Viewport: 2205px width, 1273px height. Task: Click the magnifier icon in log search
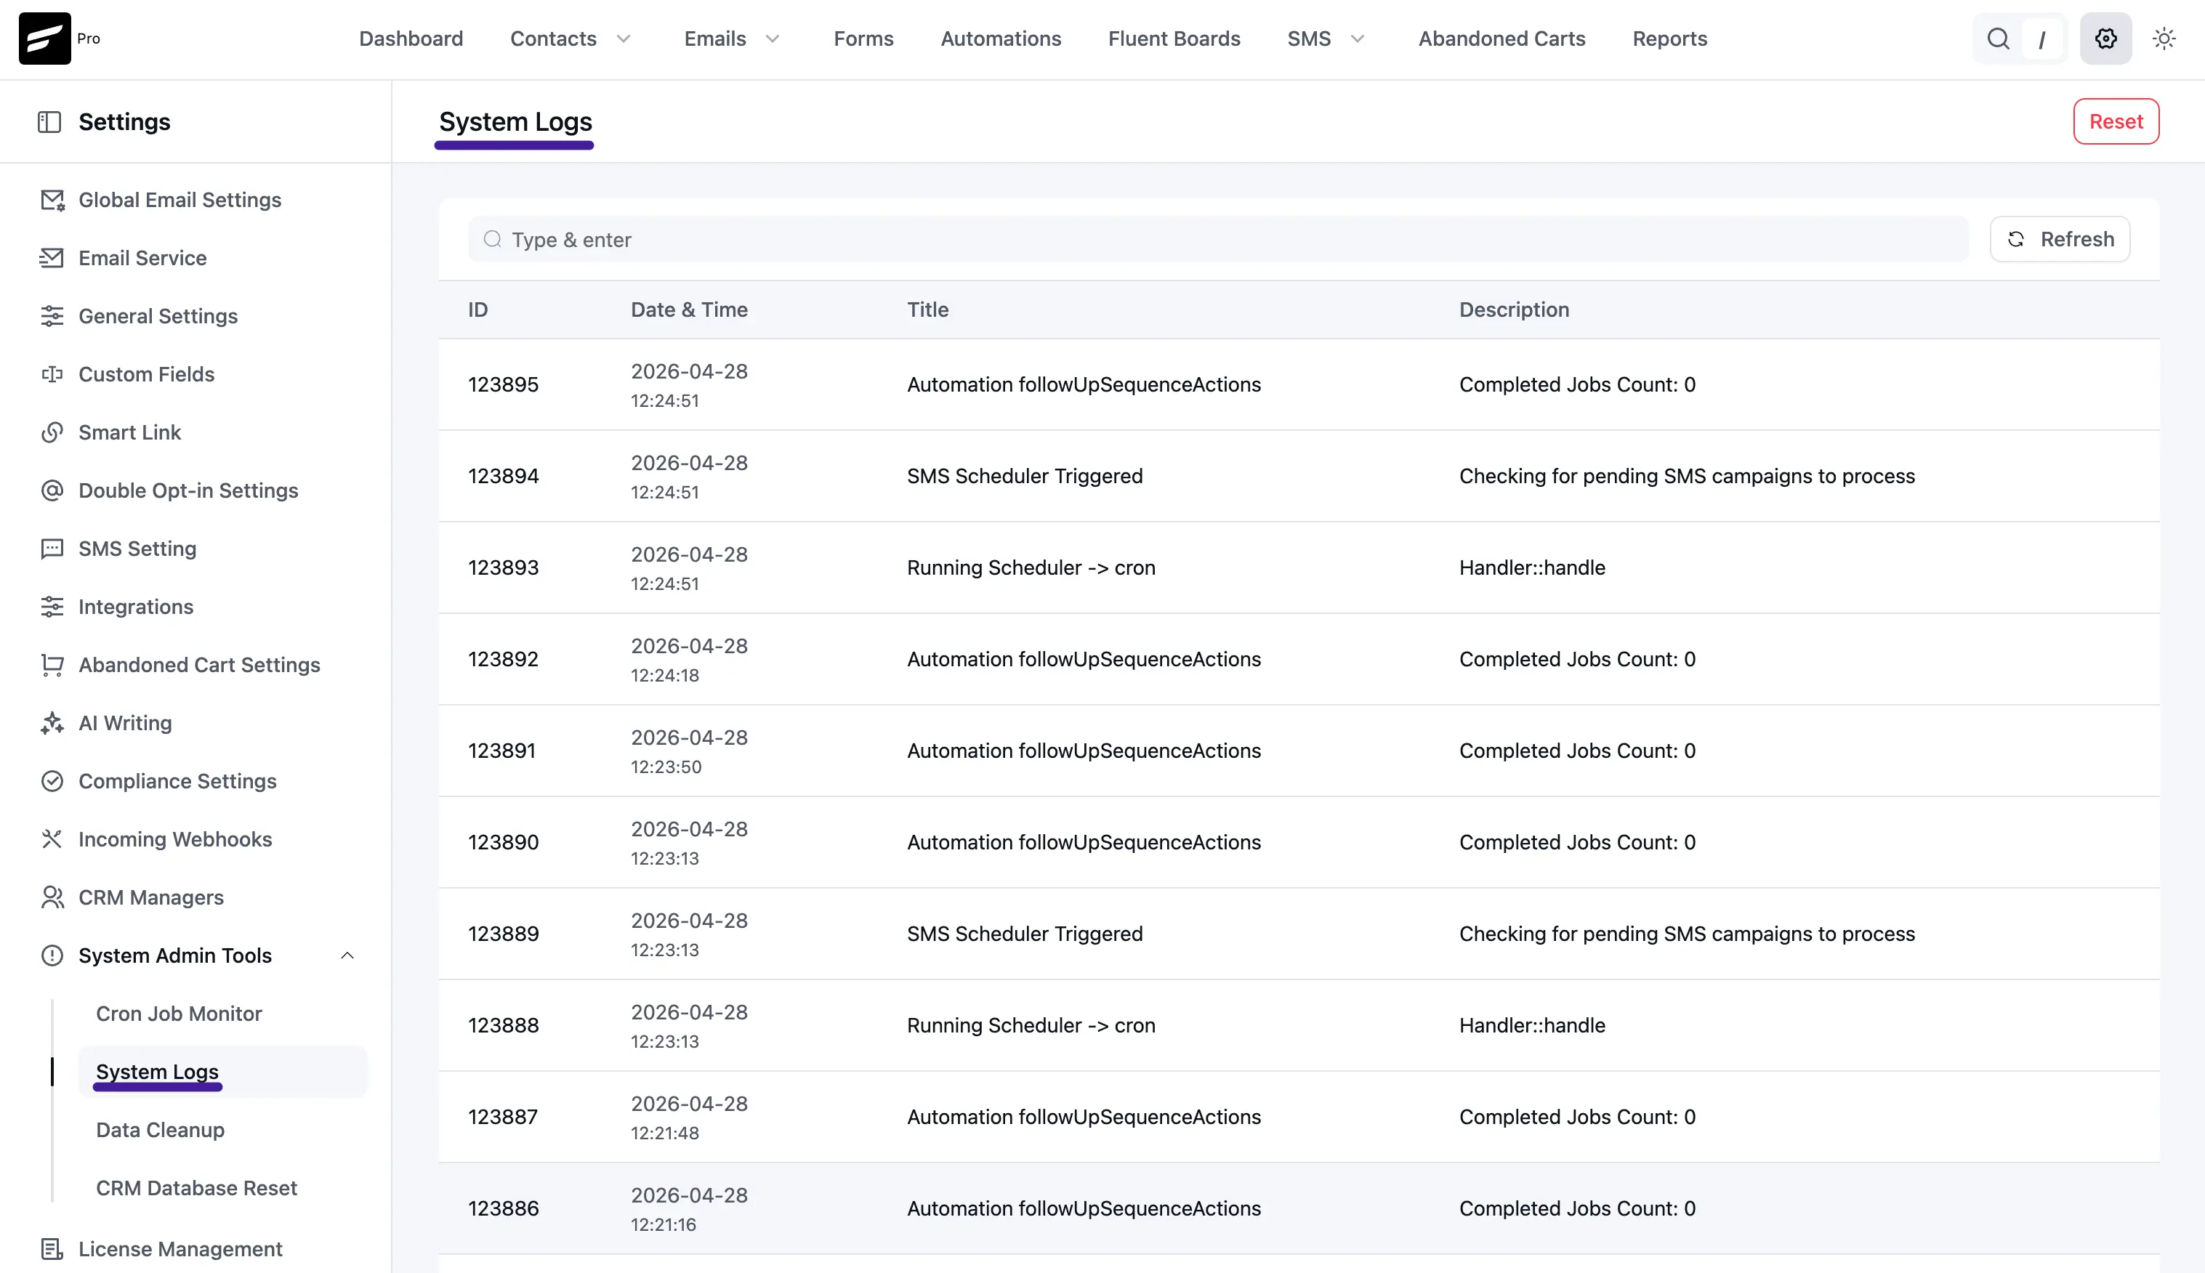click(x=492, y=240)
